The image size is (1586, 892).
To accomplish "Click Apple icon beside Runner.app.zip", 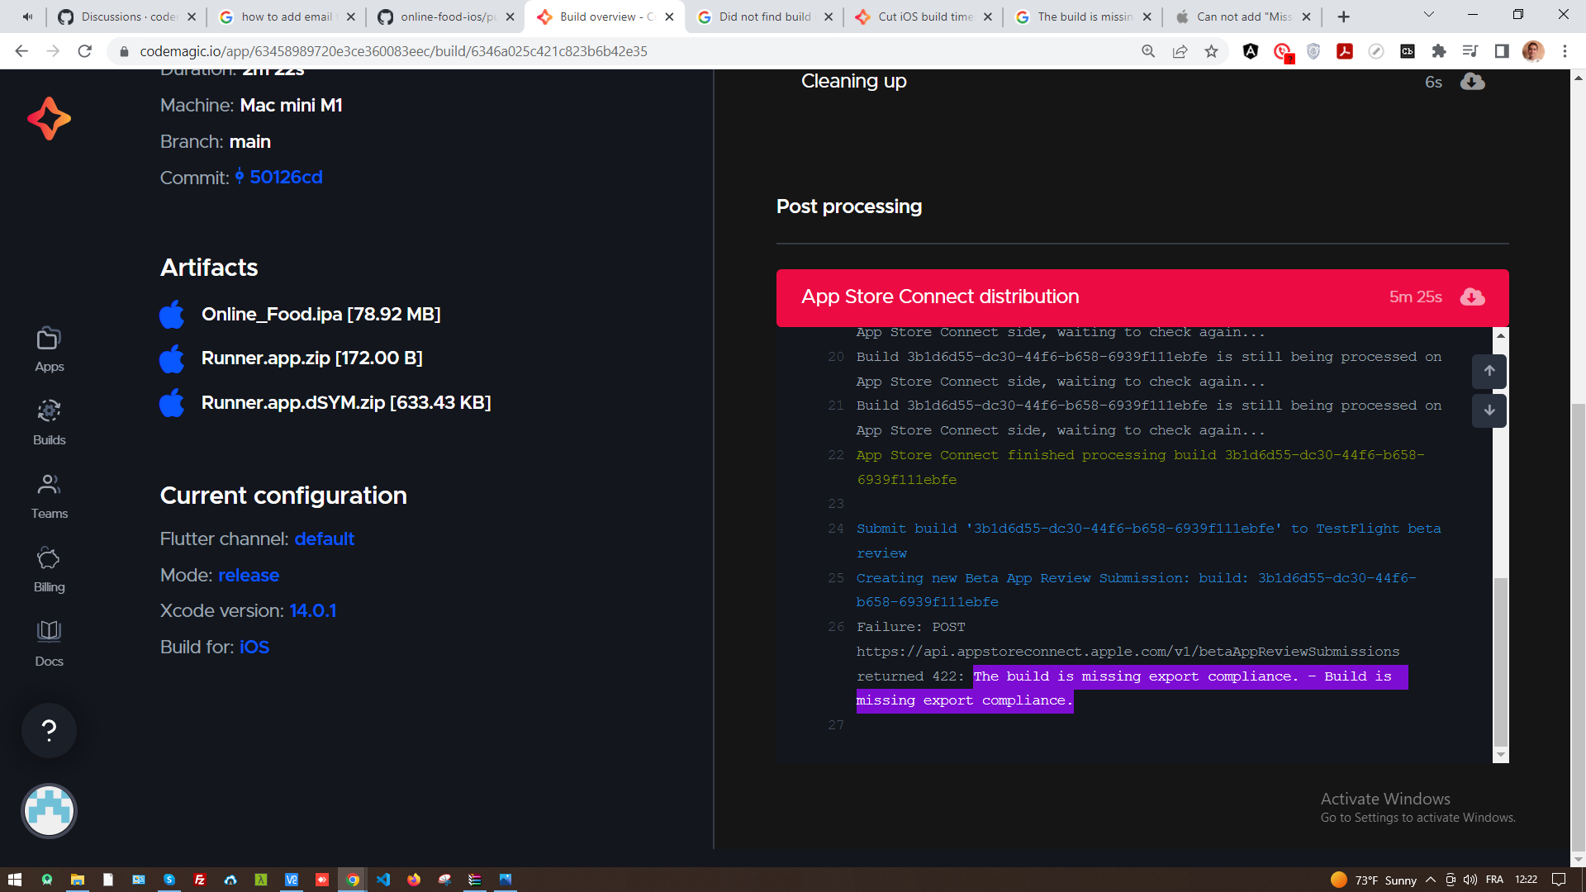I will [x=172, y=358].
